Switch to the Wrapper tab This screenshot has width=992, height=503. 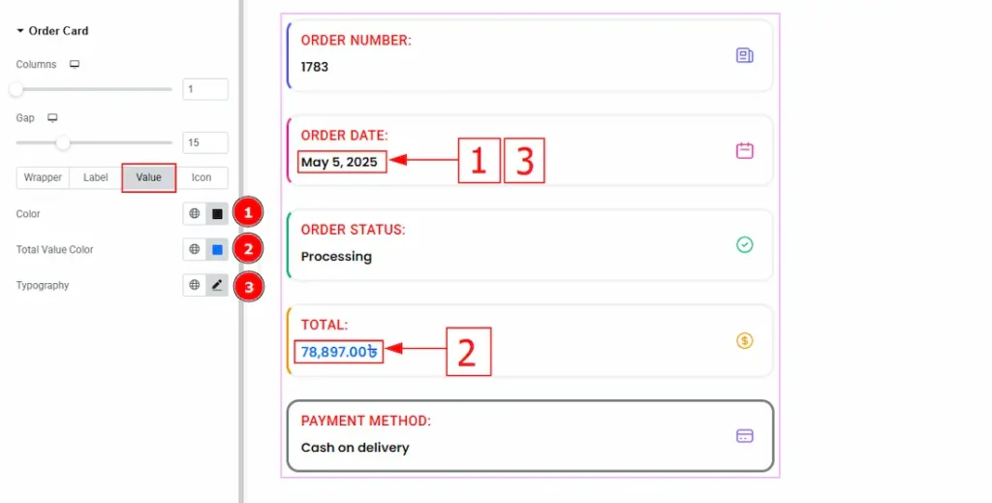point(43,177)
